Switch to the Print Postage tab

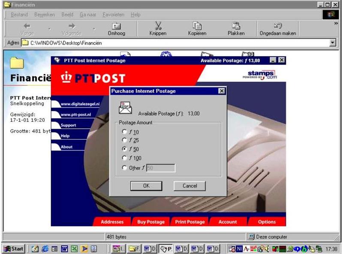pos(190,221)
